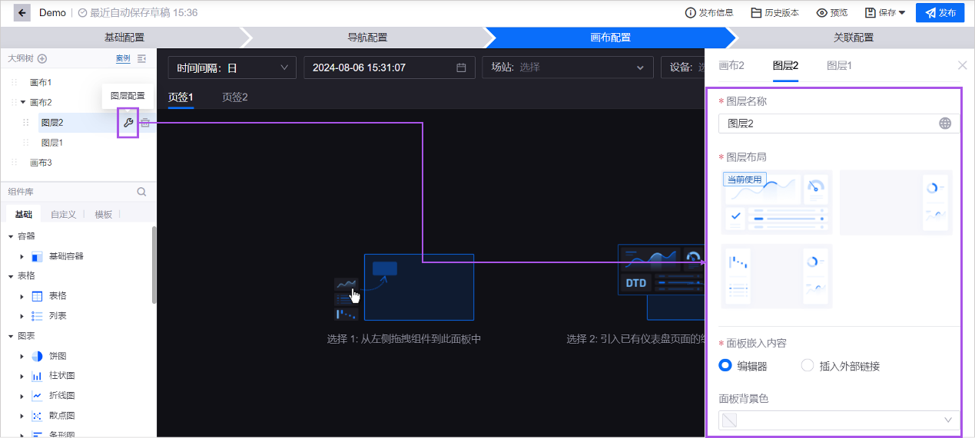Click the 预览 button
The image size is (975, 438).
point(832,13)
